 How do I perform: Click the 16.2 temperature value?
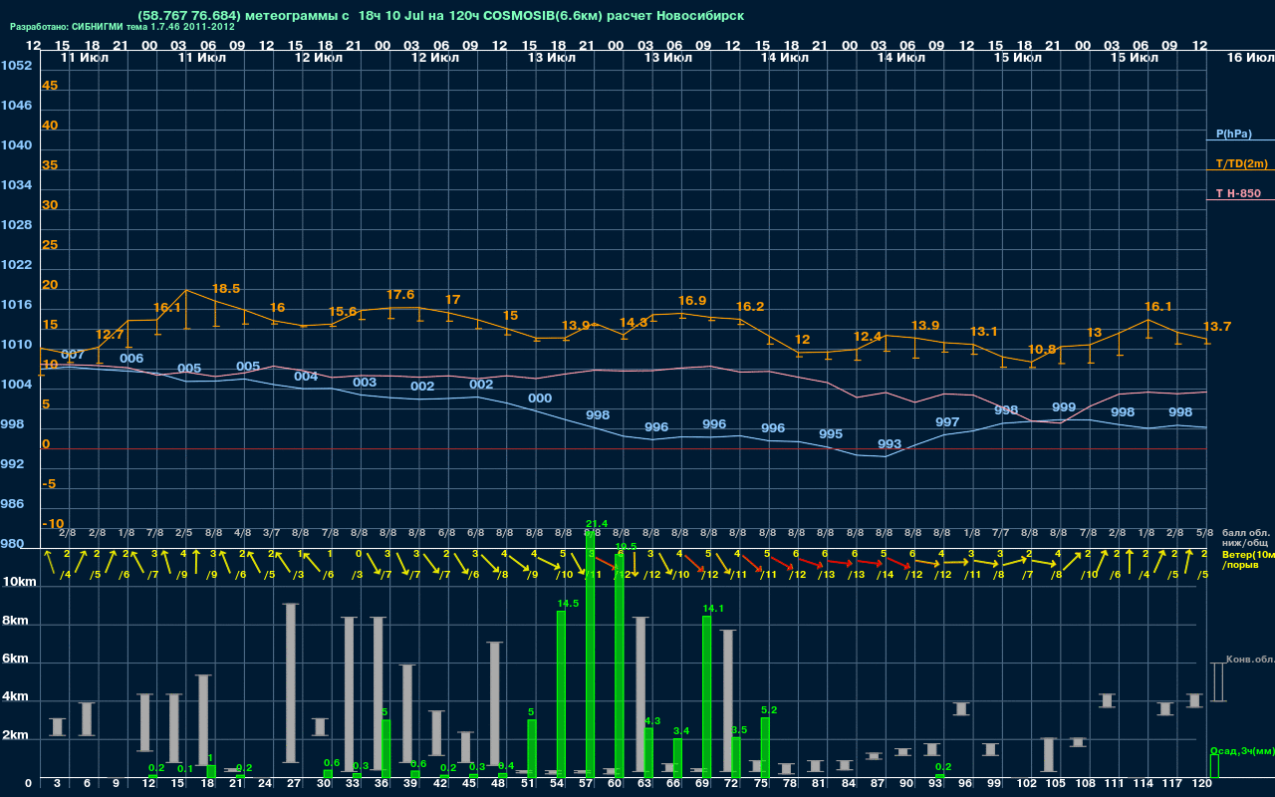point(750,306)
